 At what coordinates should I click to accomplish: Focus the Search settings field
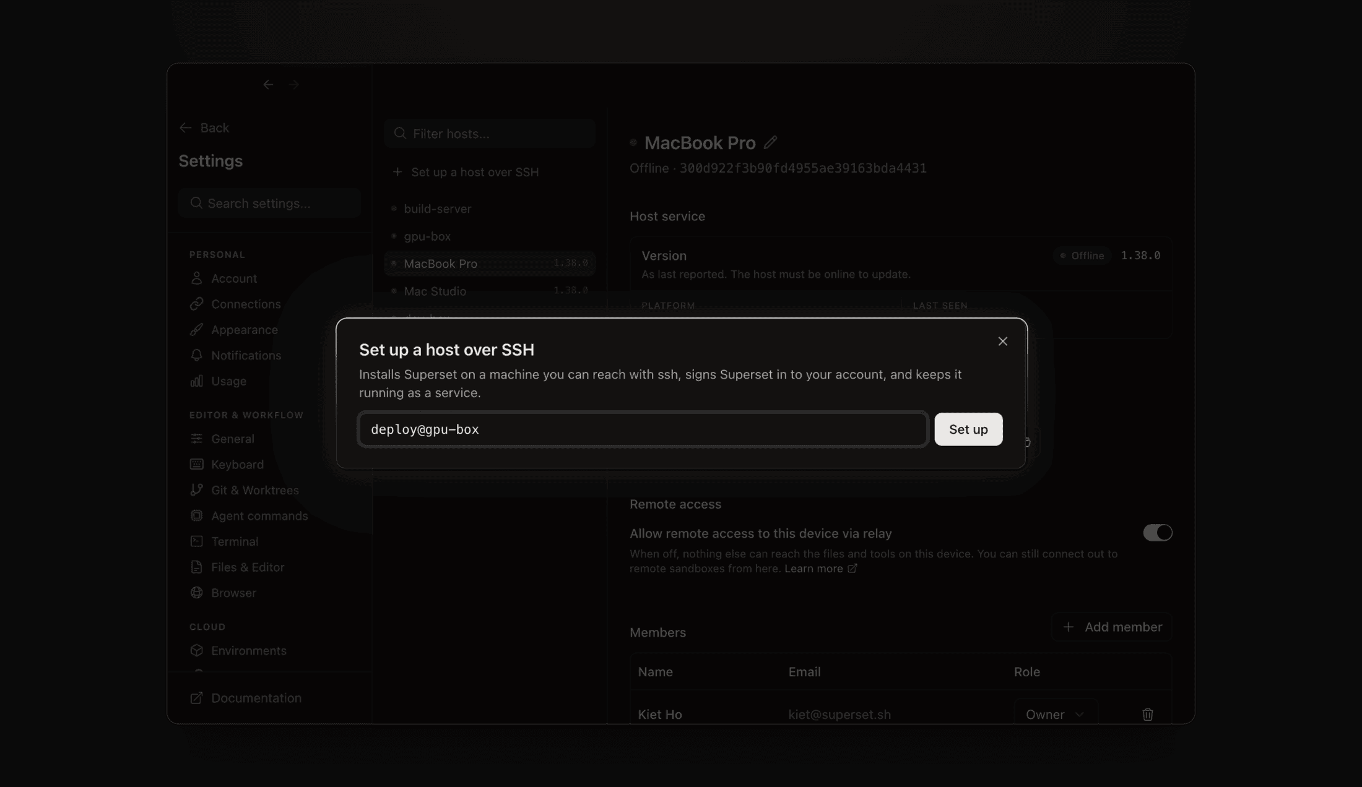(x=269, y=204)
